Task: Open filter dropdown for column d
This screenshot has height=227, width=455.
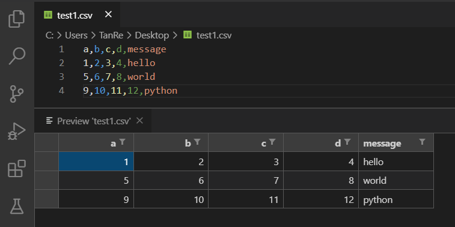Action: [x=347, y=142]
